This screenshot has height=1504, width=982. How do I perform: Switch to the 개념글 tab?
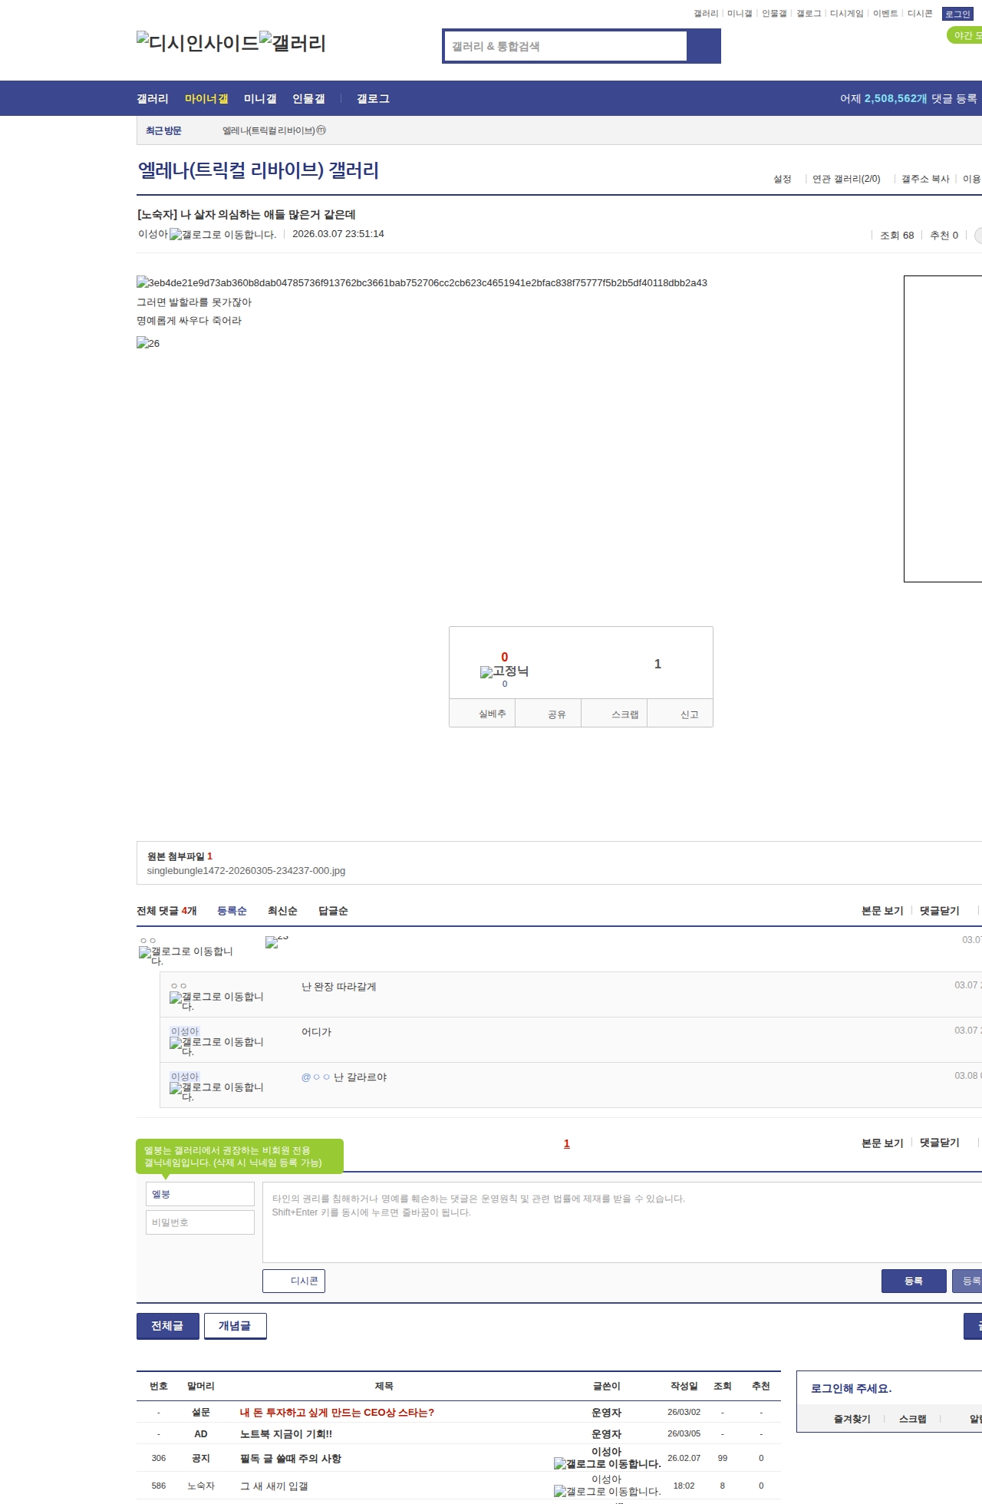tap(236, 1326)
